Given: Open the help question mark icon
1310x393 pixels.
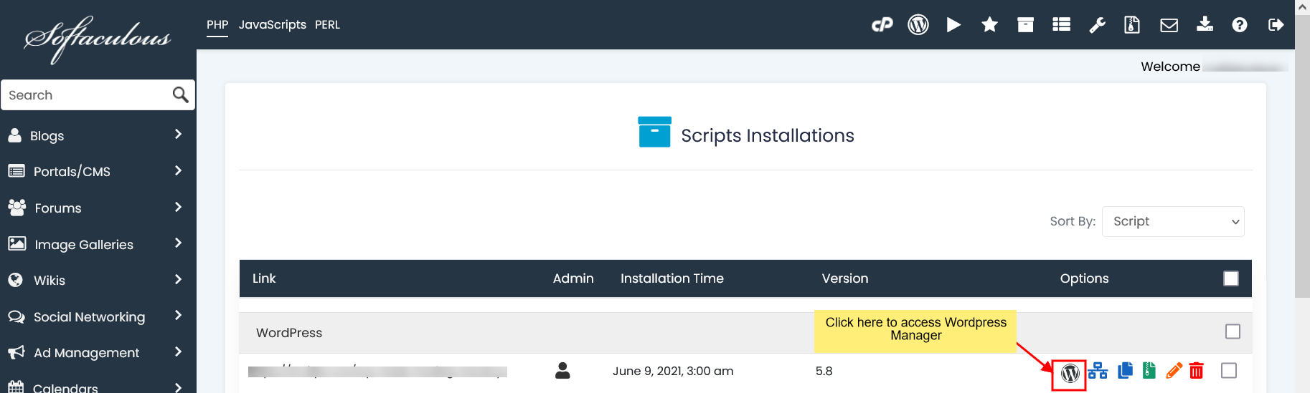Looking at the screenshot, I should point(1239,25).
